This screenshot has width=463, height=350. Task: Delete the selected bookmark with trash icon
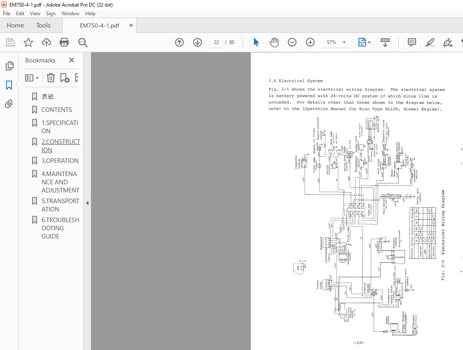tap(51, 78)
